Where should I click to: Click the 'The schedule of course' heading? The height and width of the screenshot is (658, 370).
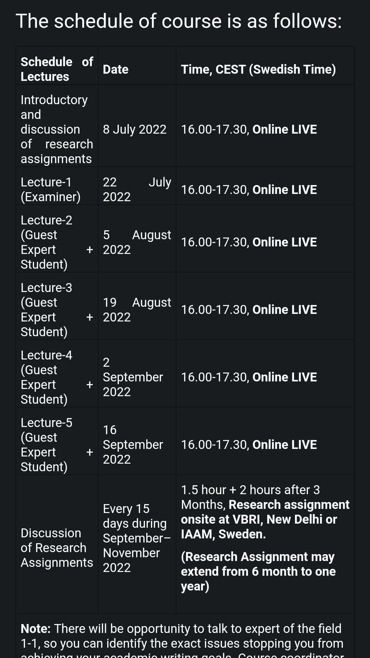point(178,21)
